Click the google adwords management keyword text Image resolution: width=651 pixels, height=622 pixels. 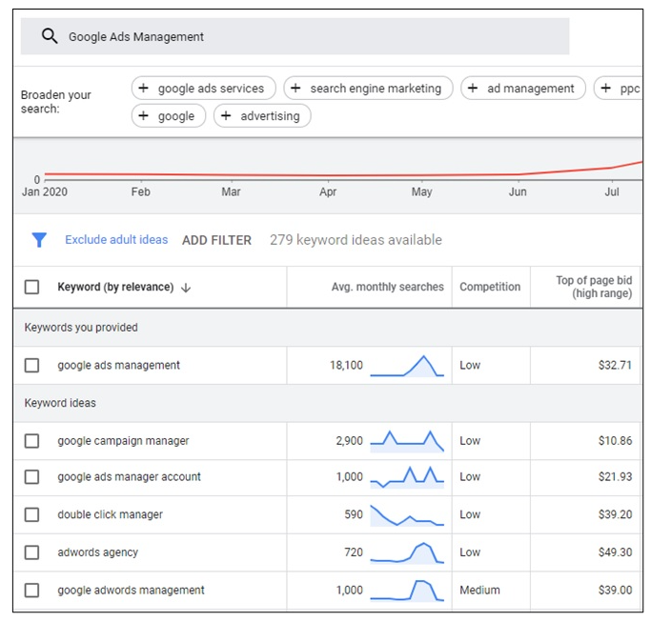pyautogui.click(x=131, y=590)
